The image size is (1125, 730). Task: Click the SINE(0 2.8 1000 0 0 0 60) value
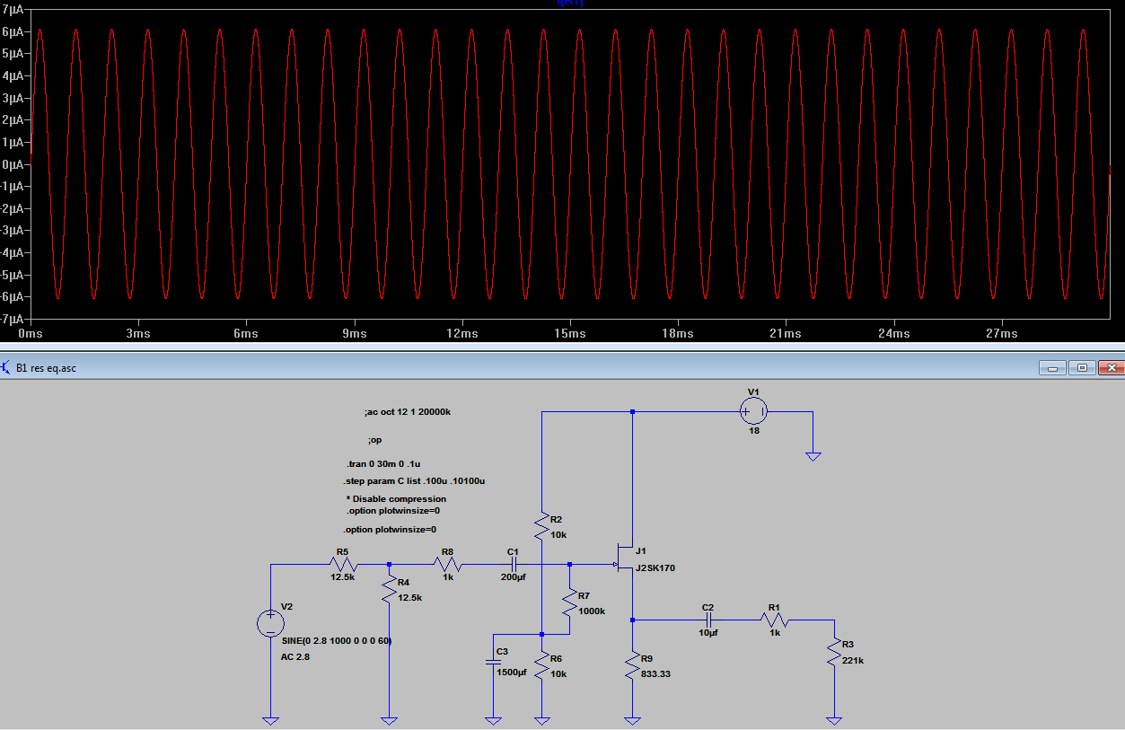[x=336, y=640]
